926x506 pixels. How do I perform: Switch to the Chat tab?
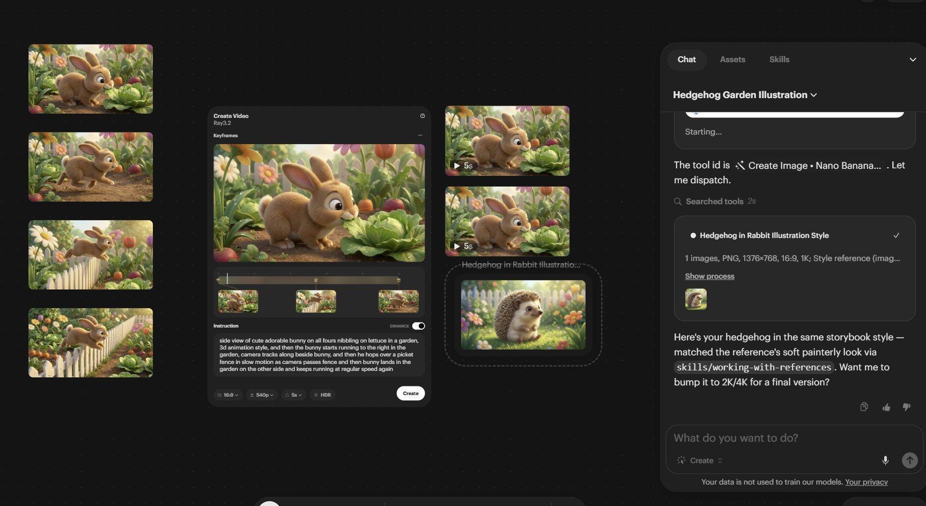(x=686, y=59)
